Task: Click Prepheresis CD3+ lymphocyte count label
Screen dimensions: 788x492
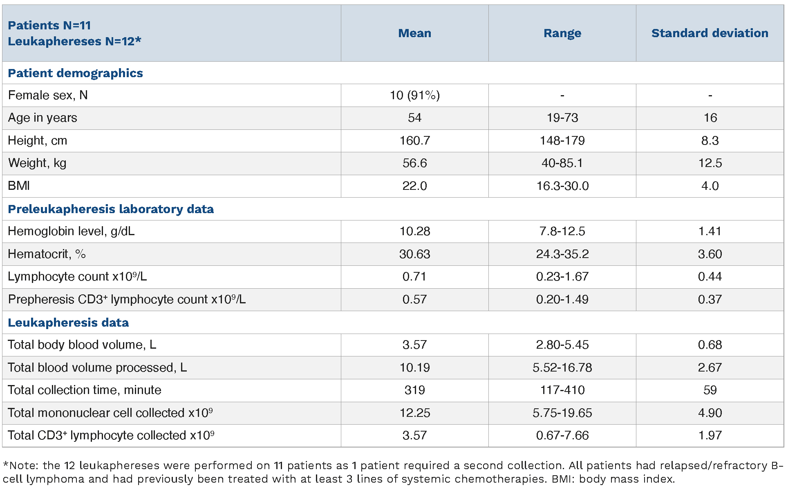Action: pos(127,299)
